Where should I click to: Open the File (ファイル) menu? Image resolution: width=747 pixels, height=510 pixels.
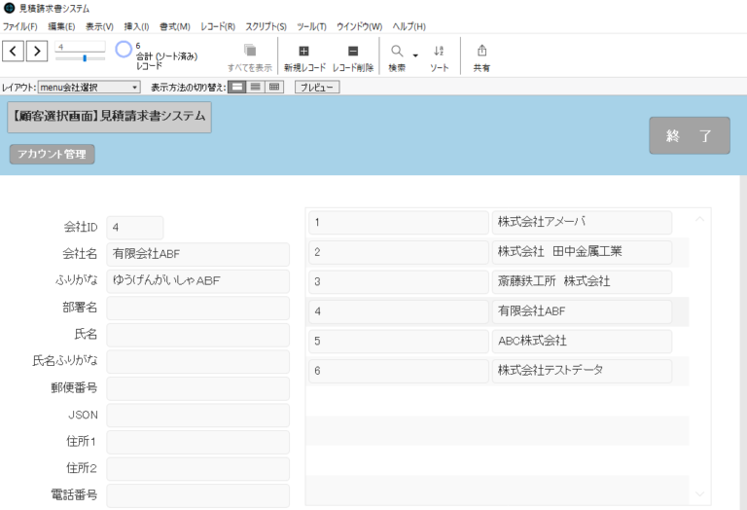pos(20,26)
